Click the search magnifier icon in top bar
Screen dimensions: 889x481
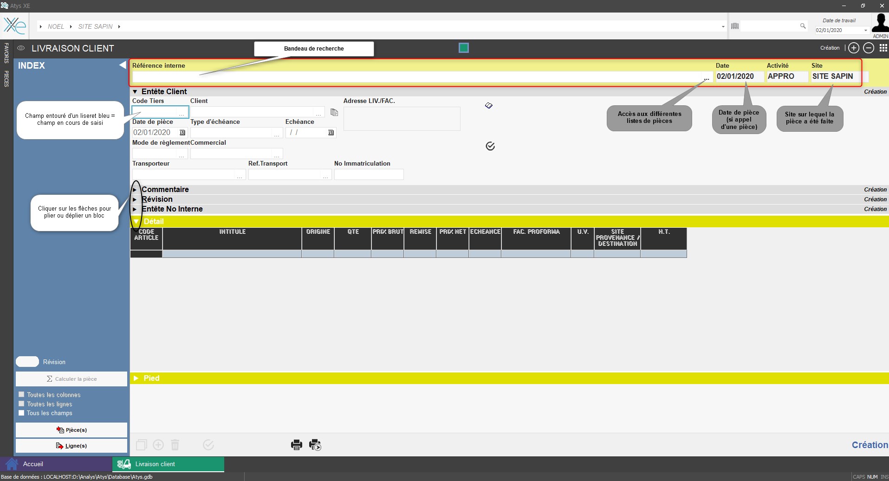pyautogui.click(x=803, y=26)
